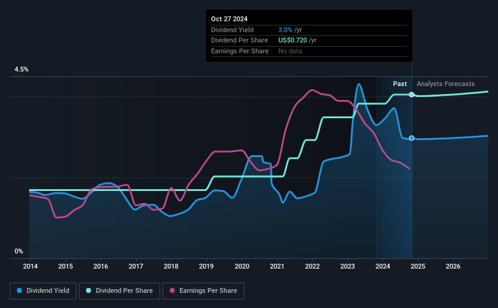Toggle the Earnings Per Share legend button

pos(203,291)
